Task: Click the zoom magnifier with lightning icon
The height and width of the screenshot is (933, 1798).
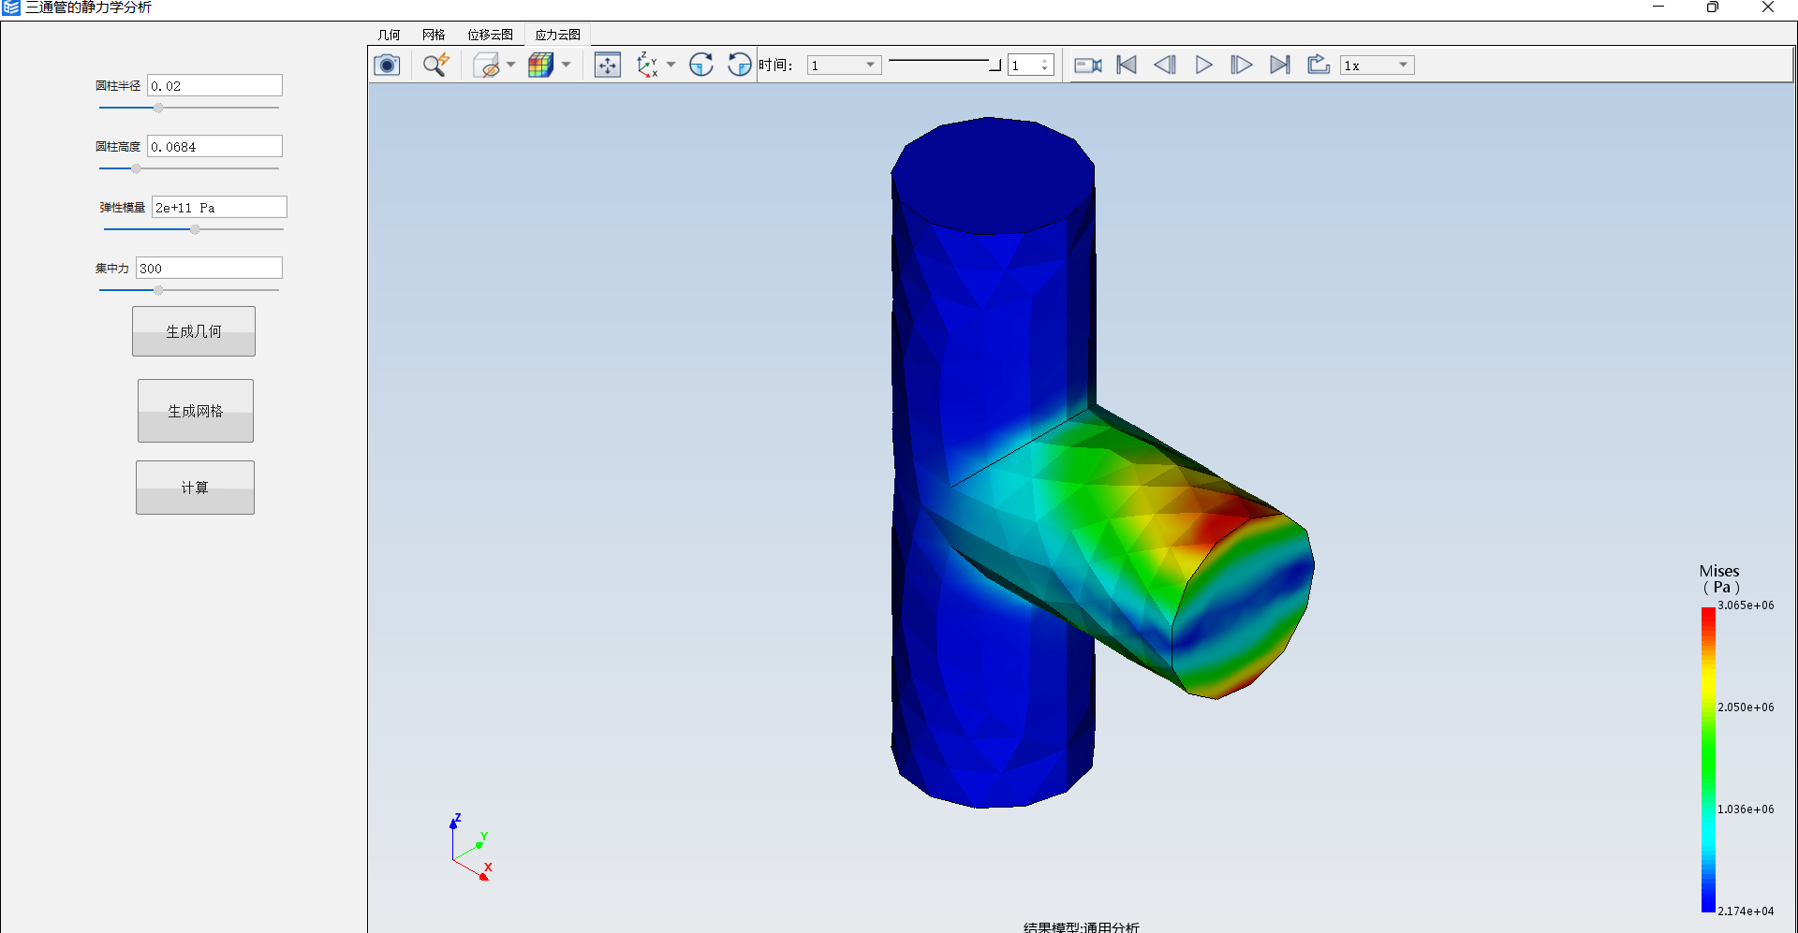Action: pyautogui.click(x=435, y=66)
